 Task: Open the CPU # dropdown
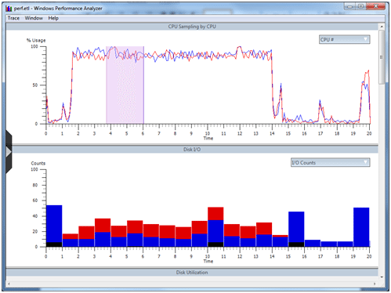pyautogui.click(x=344, y=39)
